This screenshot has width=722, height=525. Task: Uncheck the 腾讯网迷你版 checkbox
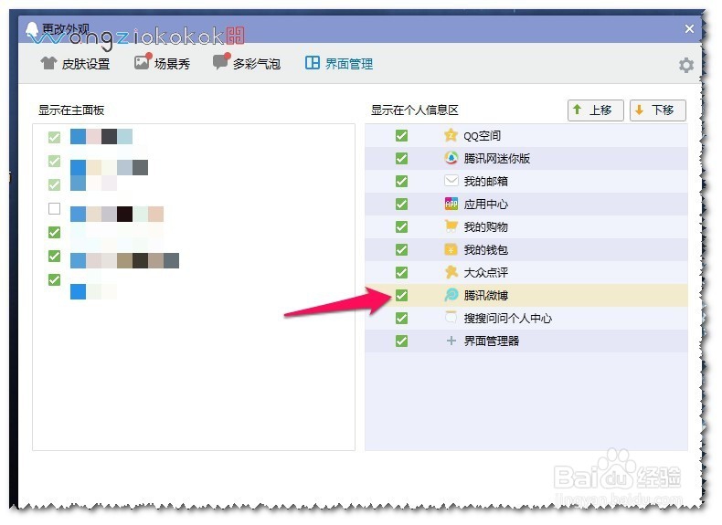401,158
